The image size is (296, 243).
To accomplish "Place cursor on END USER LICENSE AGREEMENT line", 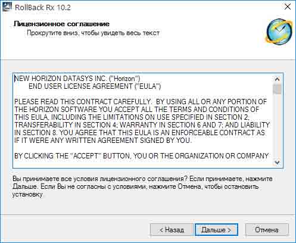I will point(95,86).
